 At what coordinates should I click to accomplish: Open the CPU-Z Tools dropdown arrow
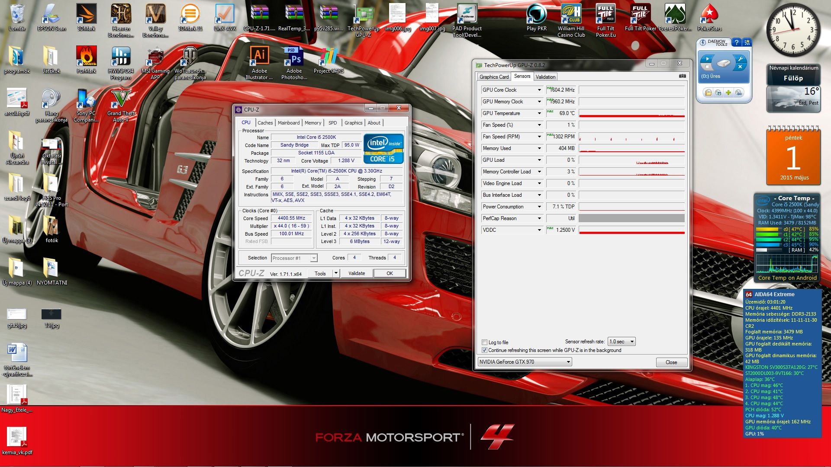coord(335,273)
